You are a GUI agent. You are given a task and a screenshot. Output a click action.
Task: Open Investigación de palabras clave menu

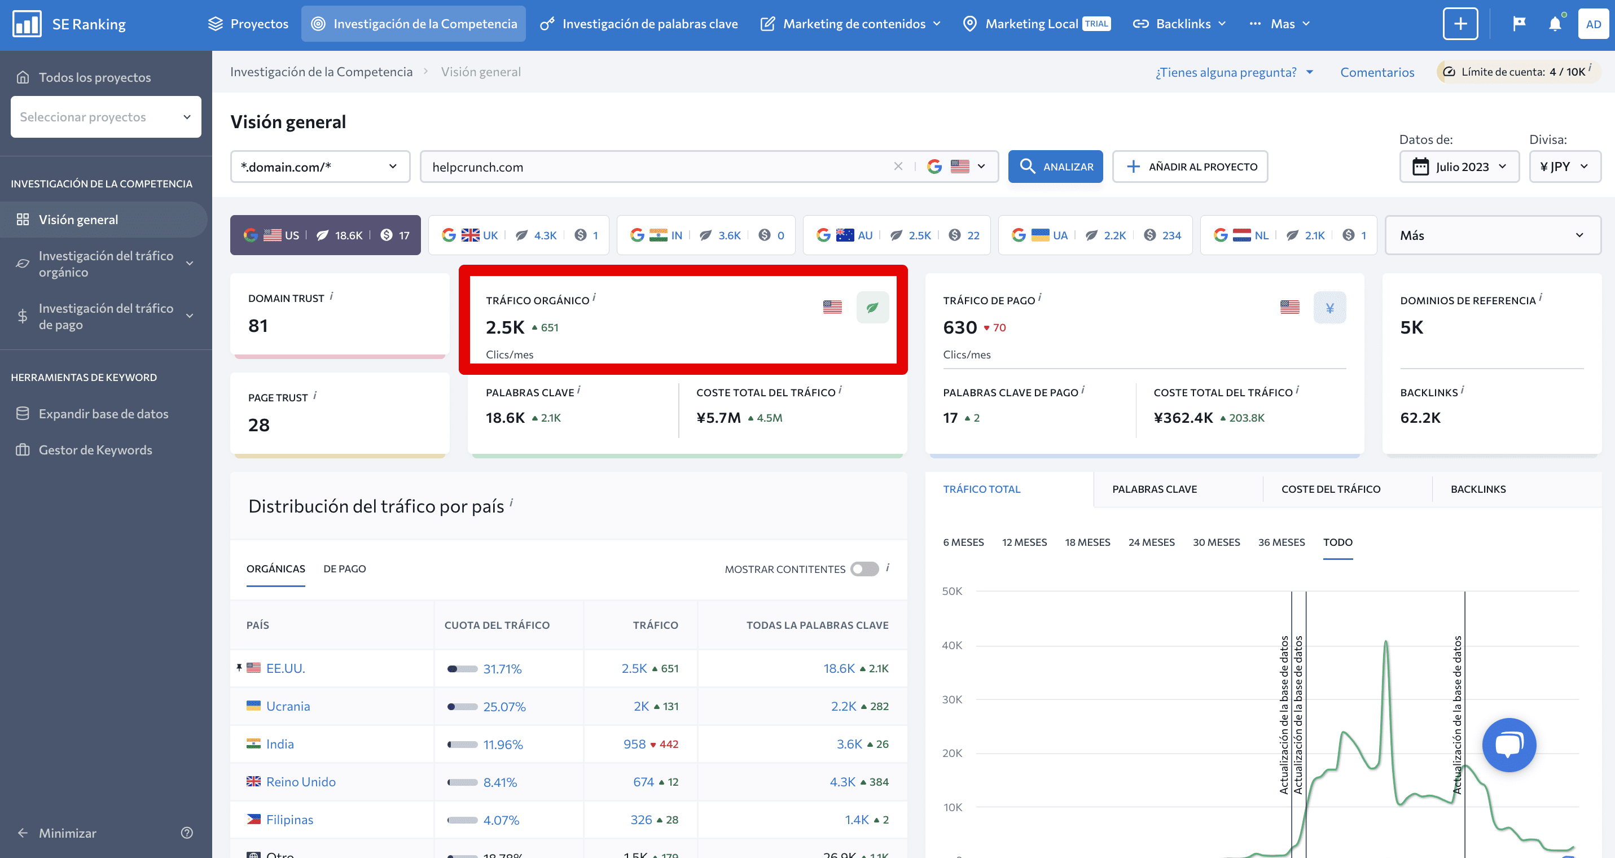point(639,24)
